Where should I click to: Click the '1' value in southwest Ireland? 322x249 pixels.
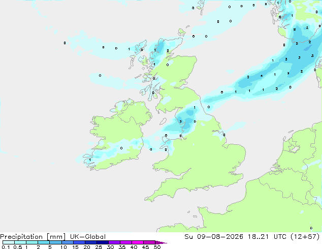click(x=90, y=160)
